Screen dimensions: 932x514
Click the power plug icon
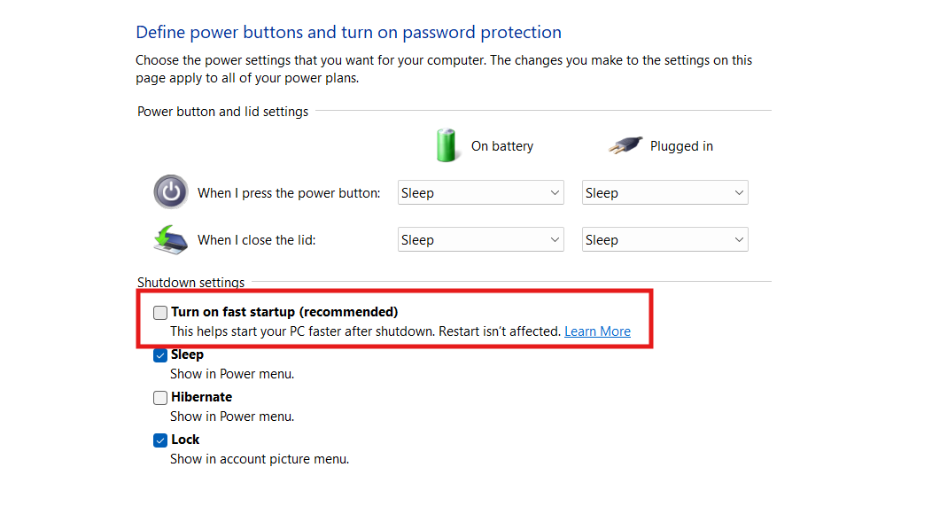[x=625, y=145]
